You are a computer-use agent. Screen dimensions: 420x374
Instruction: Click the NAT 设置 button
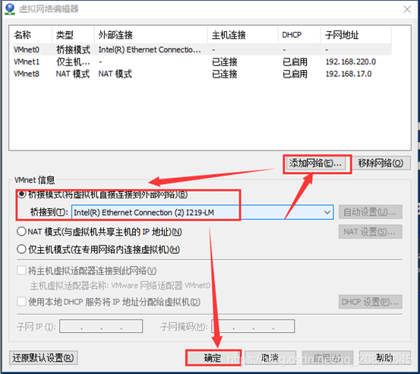point(370,232)
